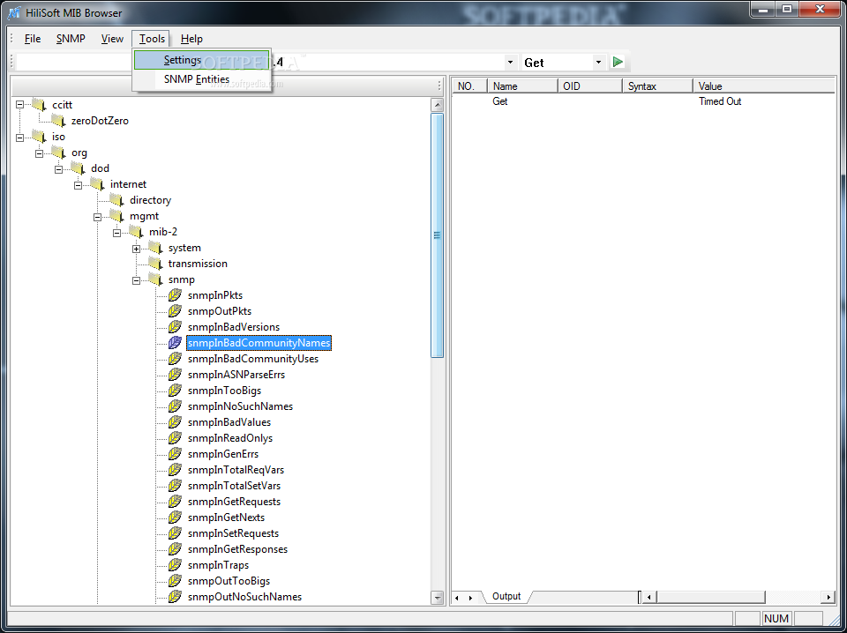Close the open Tools menu
Image resolution: width=847 pixels, height=633 pixels.
coord(152,39)
